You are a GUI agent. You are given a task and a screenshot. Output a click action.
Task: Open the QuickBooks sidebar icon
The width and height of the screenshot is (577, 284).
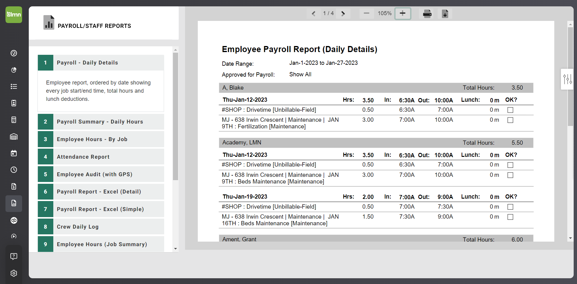click(x=14, y=220)
